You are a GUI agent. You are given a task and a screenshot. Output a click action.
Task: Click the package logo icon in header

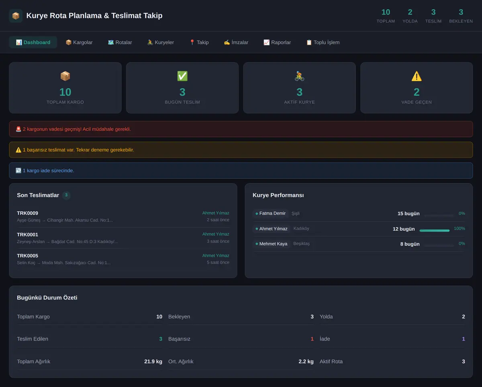pos(16,16)
